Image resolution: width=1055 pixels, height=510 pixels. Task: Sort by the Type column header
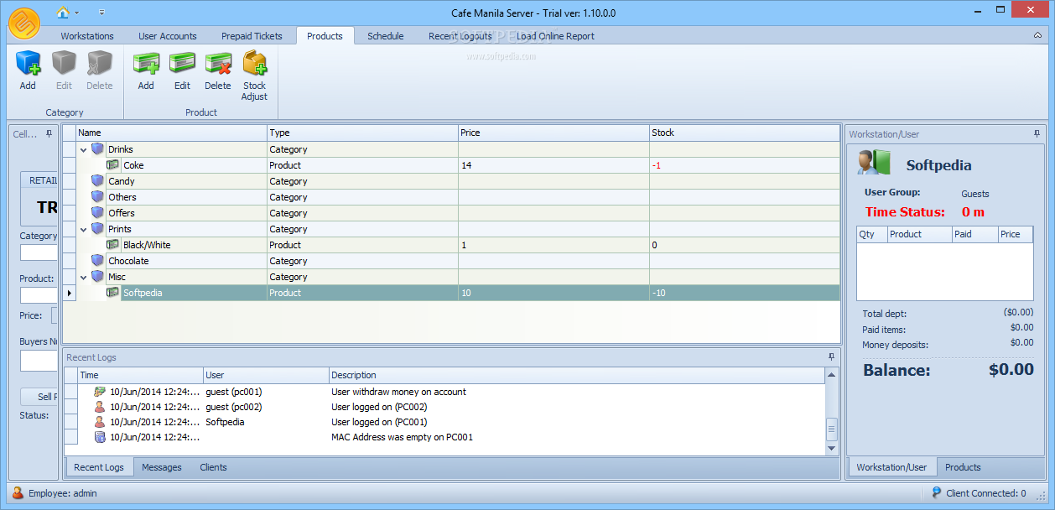362,133
